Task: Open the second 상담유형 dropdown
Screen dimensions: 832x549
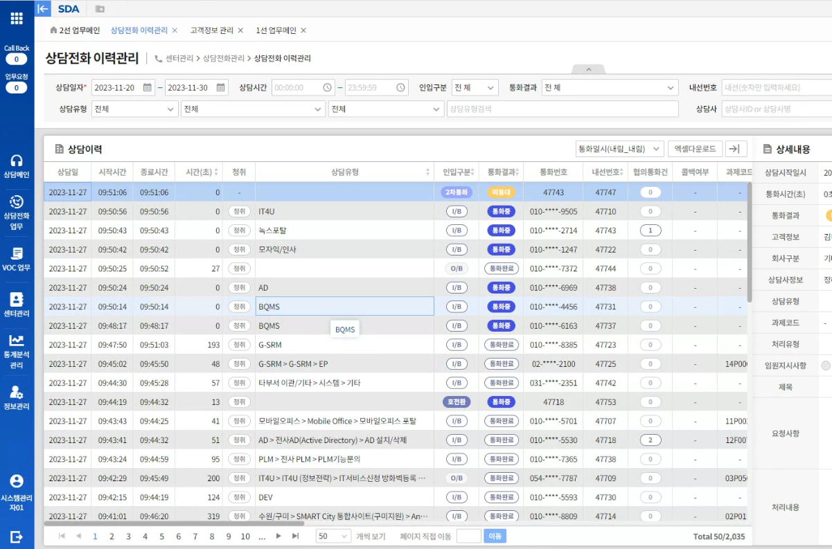Action: [253, 109]
